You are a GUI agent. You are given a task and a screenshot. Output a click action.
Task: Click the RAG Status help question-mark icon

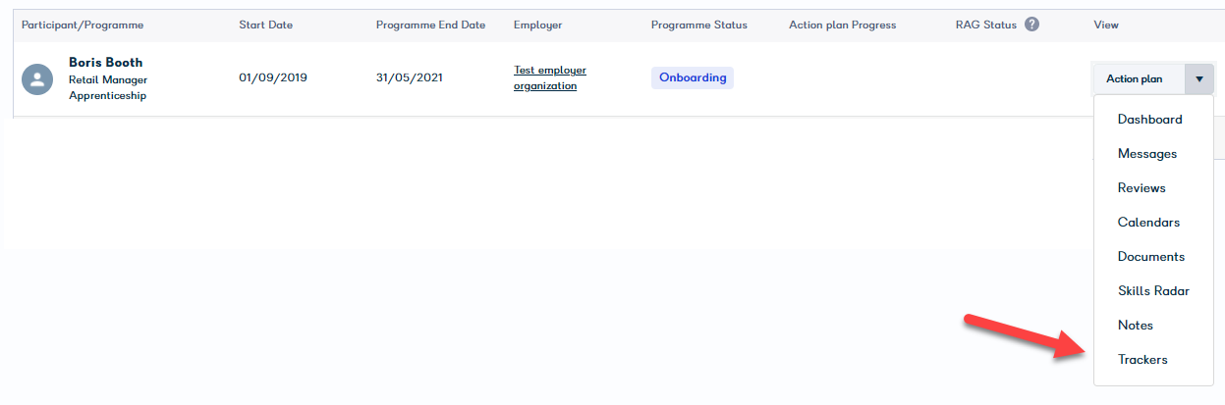click(x=1031, y=25)
